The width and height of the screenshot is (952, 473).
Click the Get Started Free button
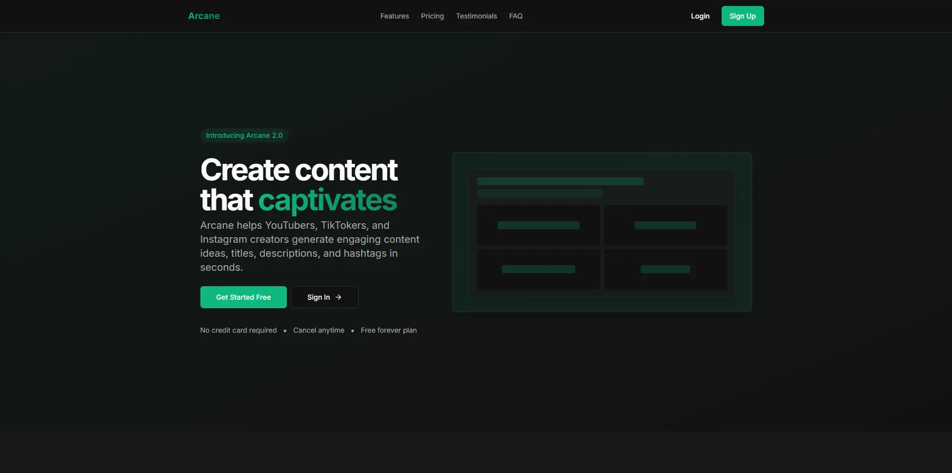point(243,297)
